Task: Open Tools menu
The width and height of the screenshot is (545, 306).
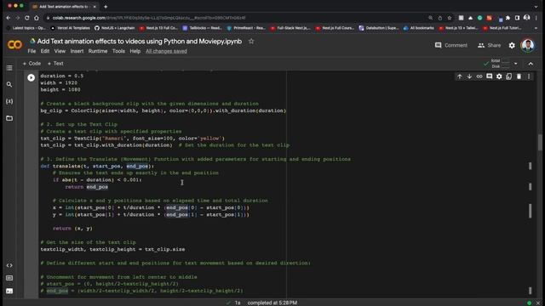Action: (118, 51)
